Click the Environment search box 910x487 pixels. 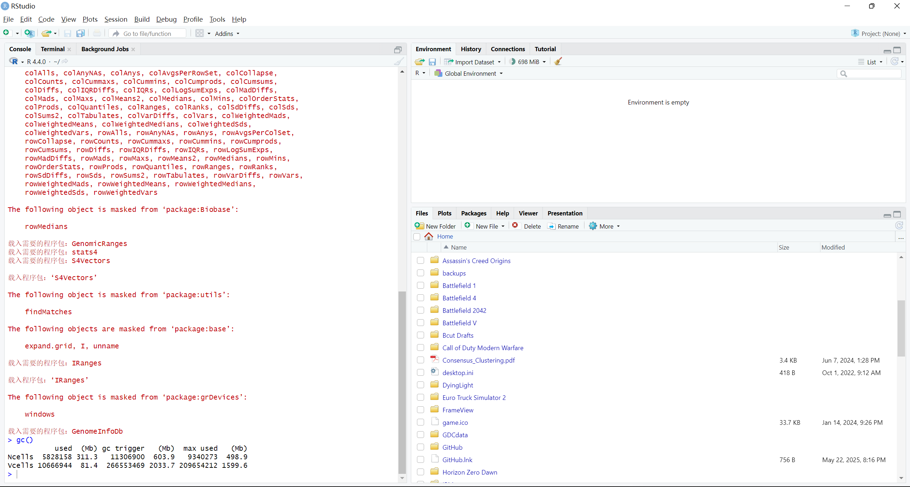[869, 74]
